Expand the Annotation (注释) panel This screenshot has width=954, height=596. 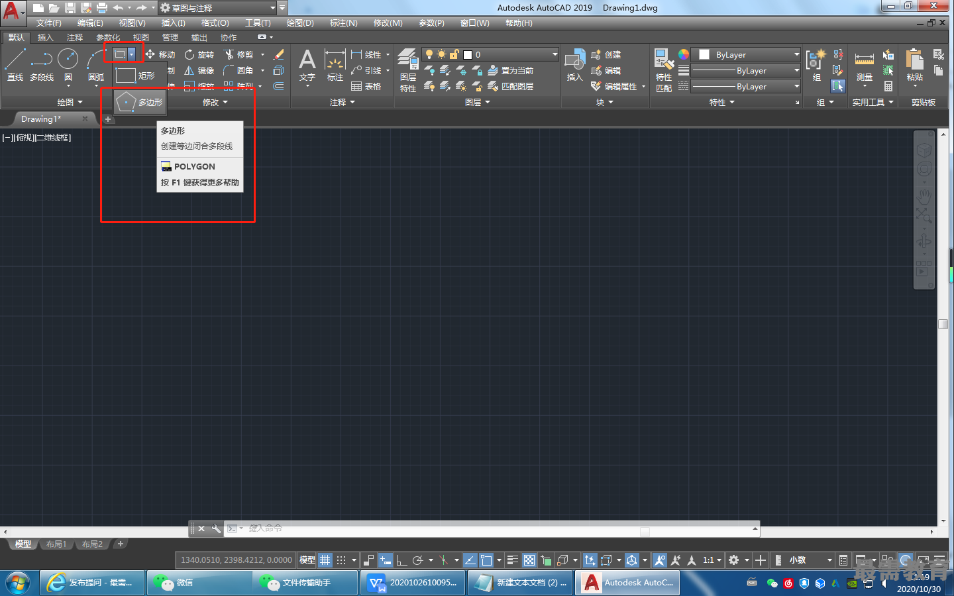tap(343, 102)
